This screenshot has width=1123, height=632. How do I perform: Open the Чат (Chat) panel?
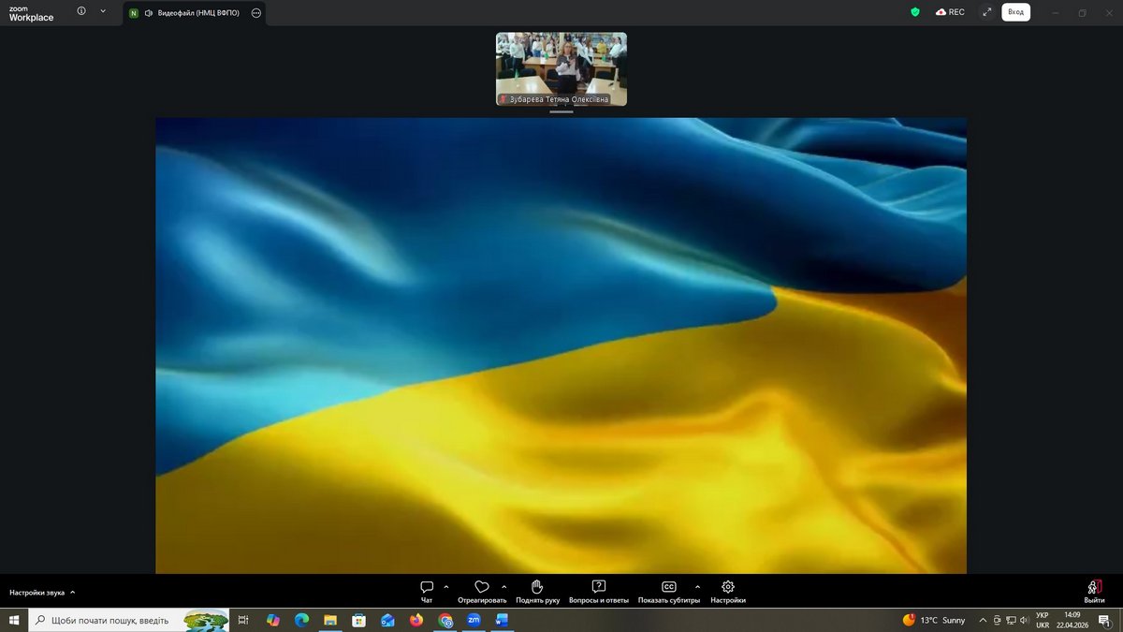(427, 588)
